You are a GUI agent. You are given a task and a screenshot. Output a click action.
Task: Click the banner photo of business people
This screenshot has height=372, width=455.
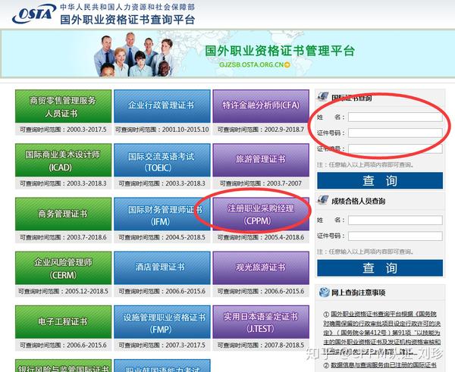click(x=134, y=55)
